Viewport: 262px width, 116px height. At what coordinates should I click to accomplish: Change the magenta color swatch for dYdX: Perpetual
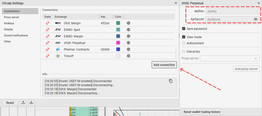[118, 43]
